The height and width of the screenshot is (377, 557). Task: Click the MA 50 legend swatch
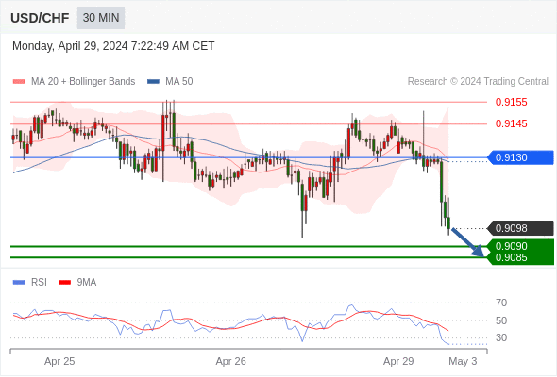[x=153, y=82]
